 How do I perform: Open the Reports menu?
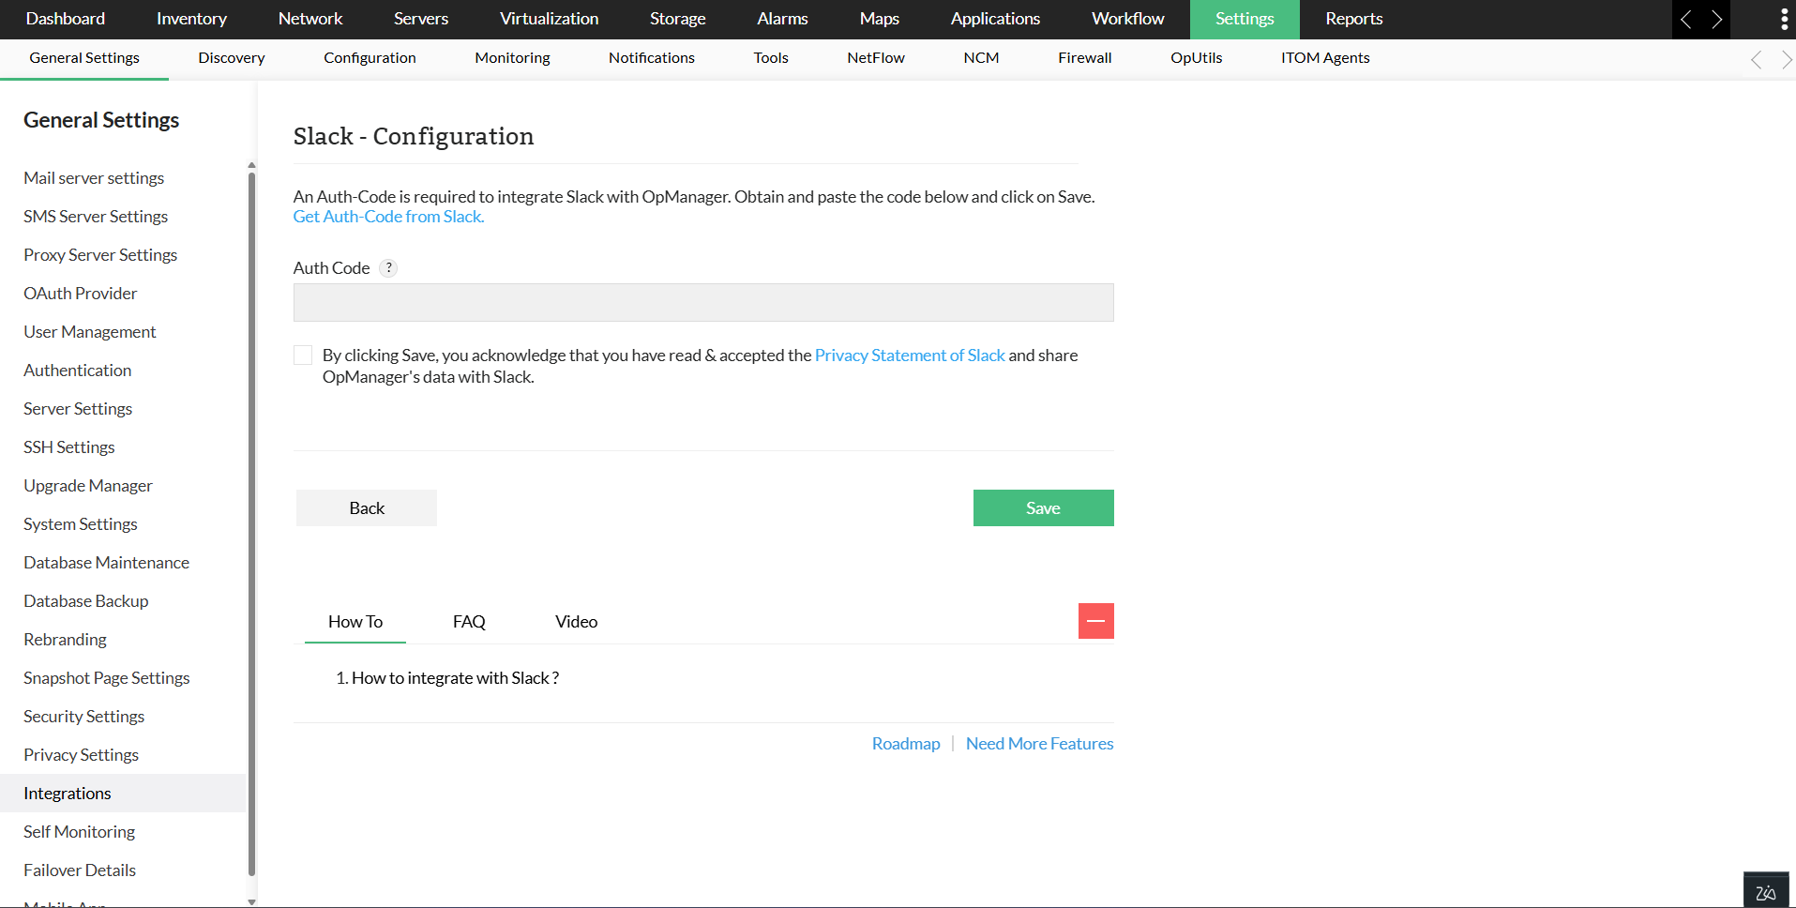tap(1354, 19)
